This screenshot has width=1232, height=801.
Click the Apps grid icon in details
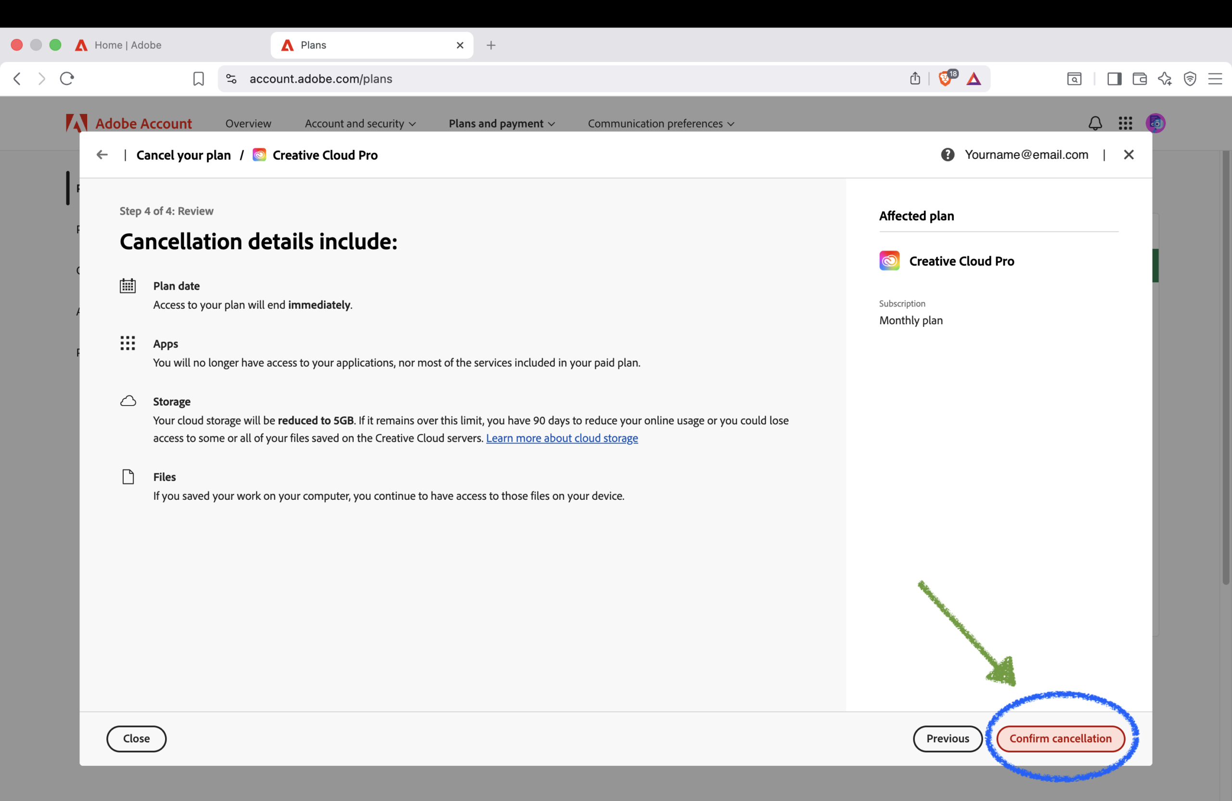pos(128,343)
